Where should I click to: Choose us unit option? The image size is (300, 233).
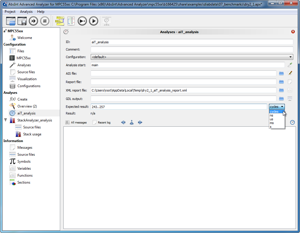(277, 119)
